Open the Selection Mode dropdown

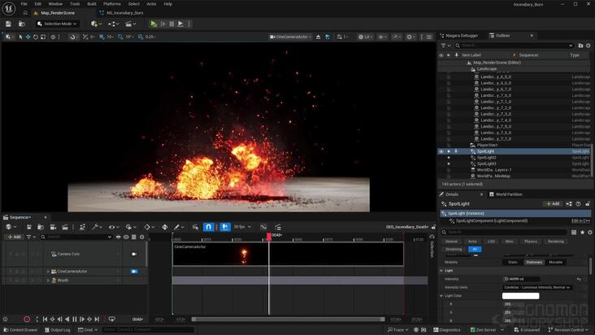[57, 24]
